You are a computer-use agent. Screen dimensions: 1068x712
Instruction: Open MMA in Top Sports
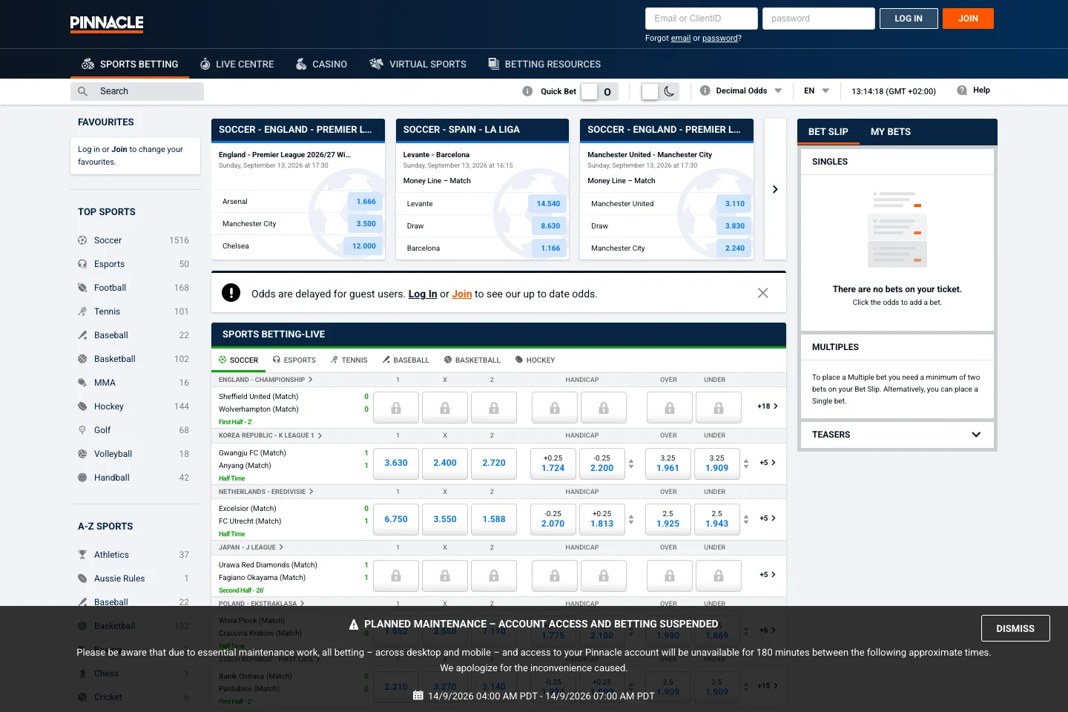133,383
